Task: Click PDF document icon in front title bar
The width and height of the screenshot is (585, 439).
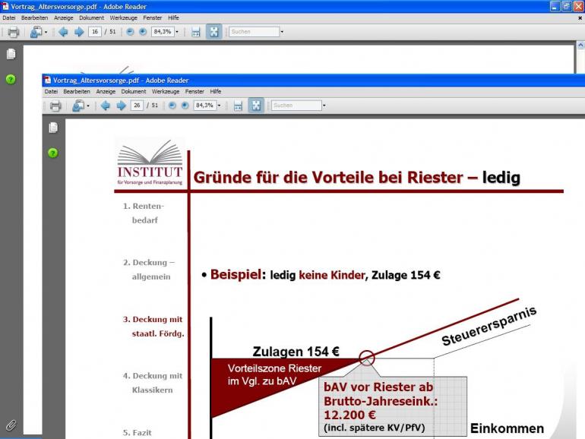Action: (x=47, y=81)
